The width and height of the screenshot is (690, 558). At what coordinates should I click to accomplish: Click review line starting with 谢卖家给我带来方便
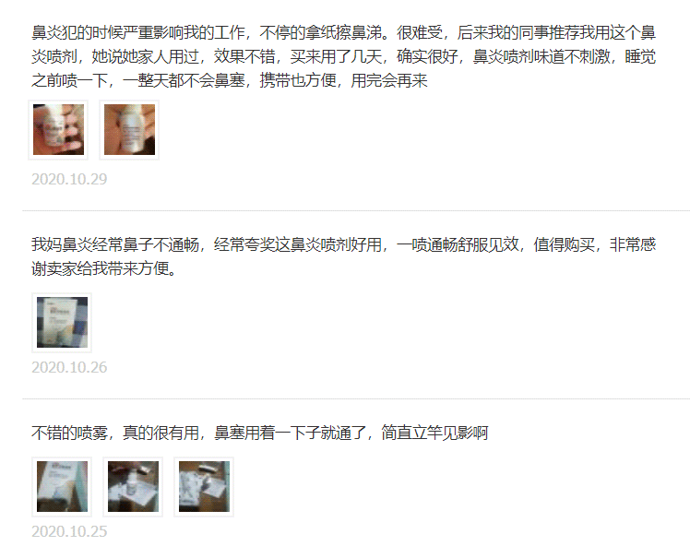click(104, 268)
